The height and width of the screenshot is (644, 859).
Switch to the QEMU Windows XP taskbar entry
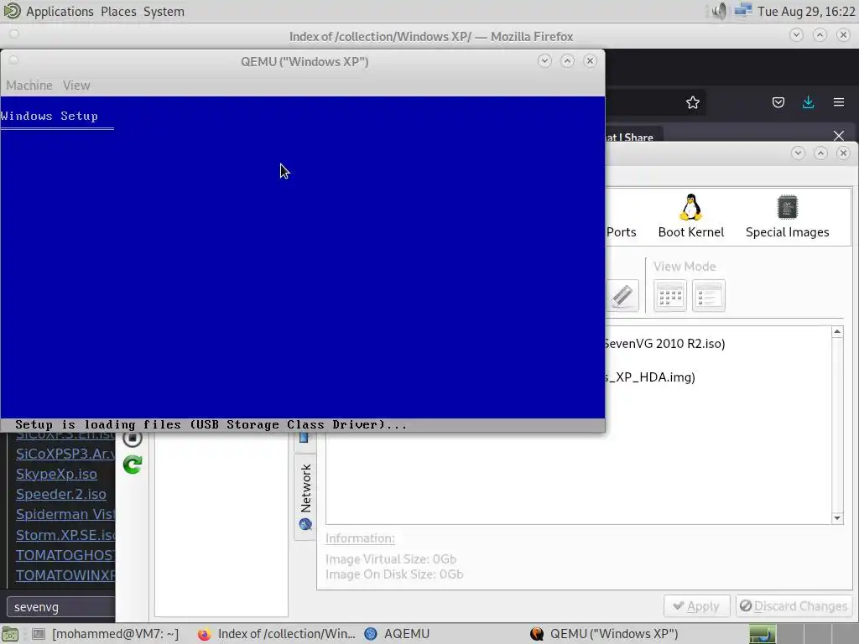tap(604, 634)
